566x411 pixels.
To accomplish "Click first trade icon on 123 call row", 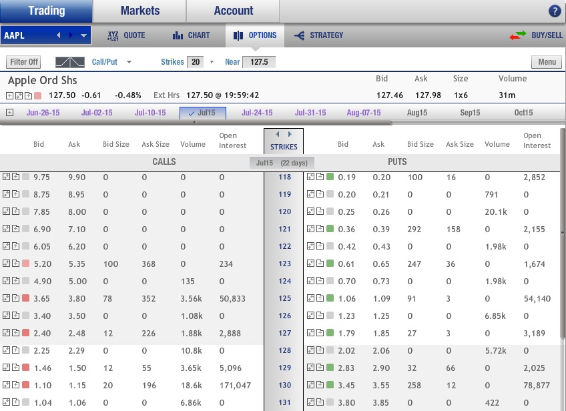I will 7,264.
